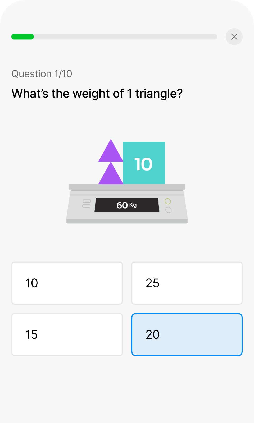Click the bottom base edge of the scale
Image resolution: width=254 pixels, height=423 pixels.
[127, 221]
